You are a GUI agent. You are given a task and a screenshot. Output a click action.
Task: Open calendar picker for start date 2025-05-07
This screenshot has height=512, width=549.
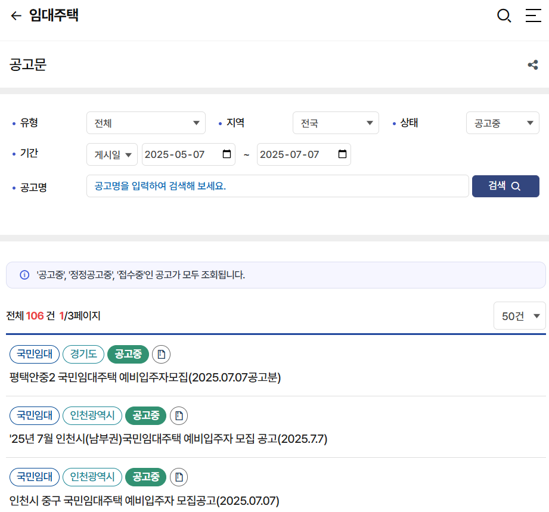point(227,154)
